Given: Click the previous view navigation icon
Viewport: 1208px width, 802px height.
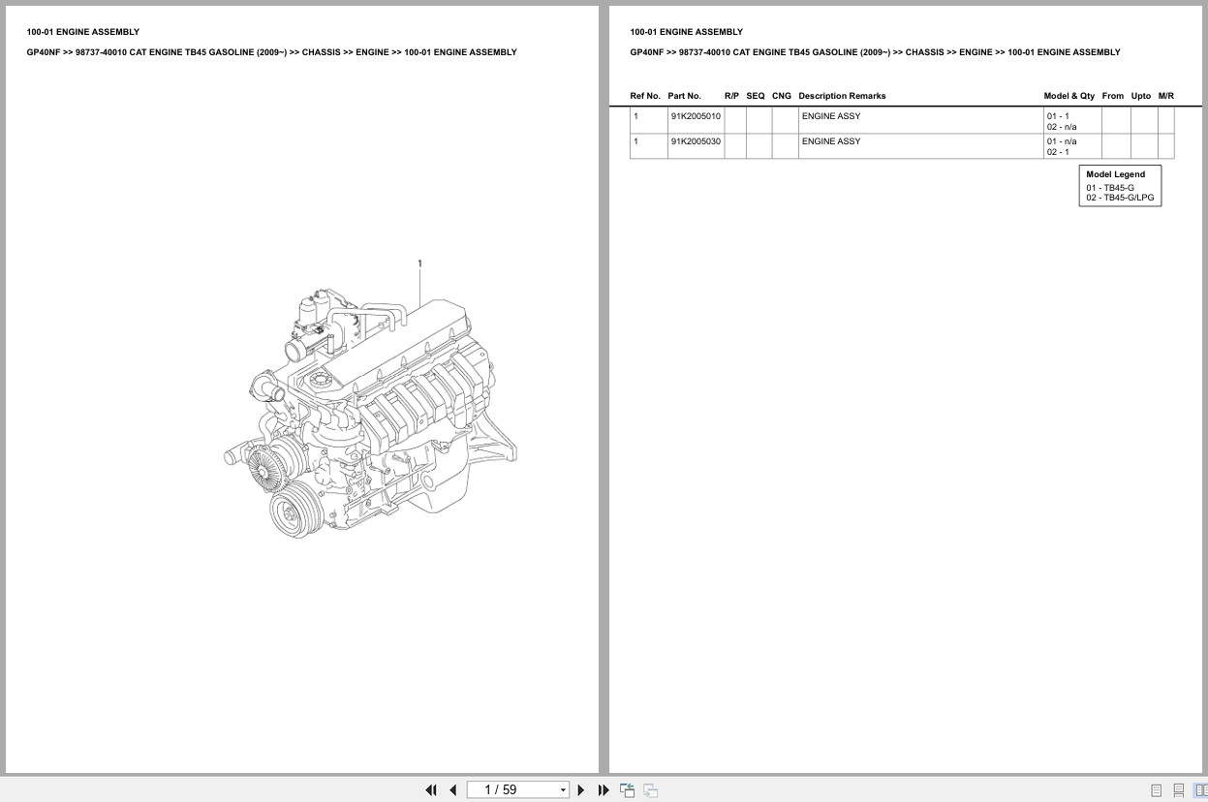Looking at the screenshot, I should tap(627, 789).
